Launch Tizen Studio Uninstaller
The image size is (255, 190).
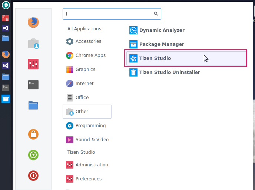(165, 72)
